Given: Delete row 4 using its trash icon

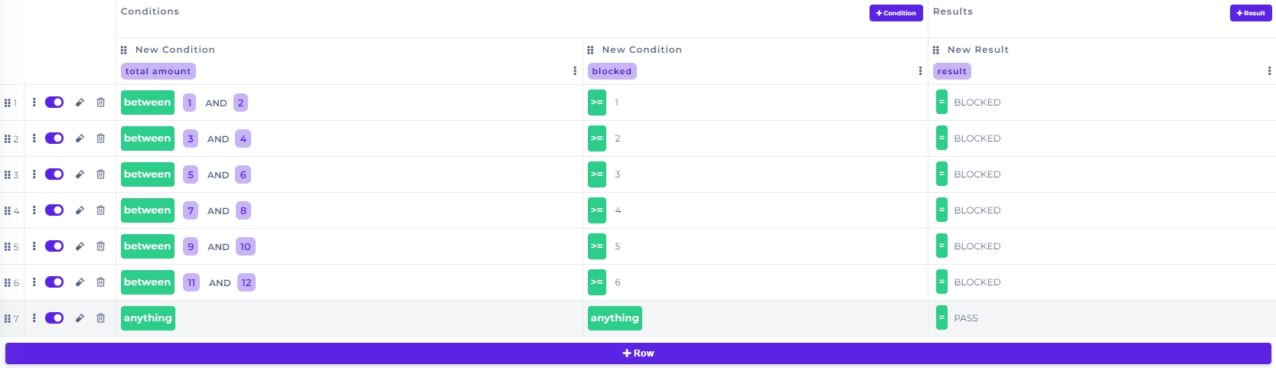Looking at the screenshot, I should (100, 210).
